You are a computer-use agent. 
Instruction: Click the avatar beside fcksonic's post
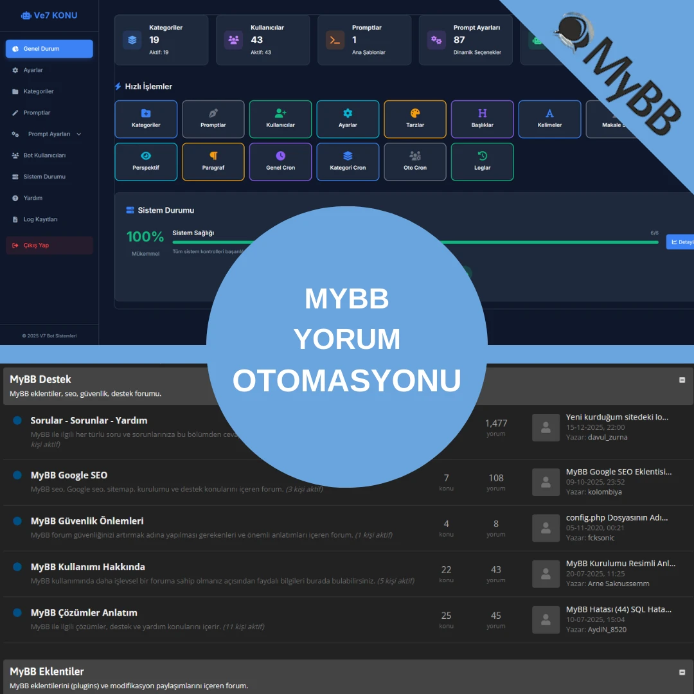[x=546, y=528]
